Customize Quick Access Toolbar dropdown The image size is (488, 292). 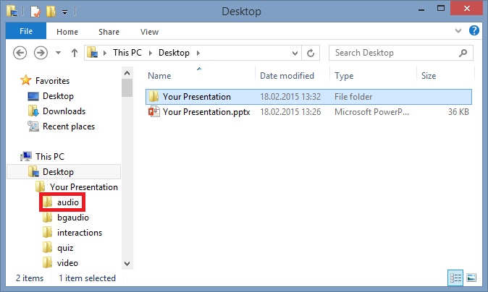point(64,12)
